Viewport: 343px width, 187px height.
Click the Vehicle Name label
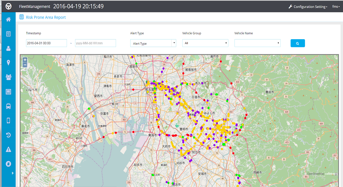pos(244,33)
